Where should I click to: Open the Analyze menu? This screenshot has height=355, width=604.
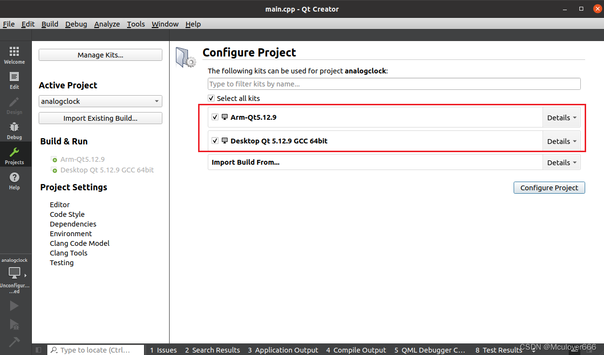(107, 24)
